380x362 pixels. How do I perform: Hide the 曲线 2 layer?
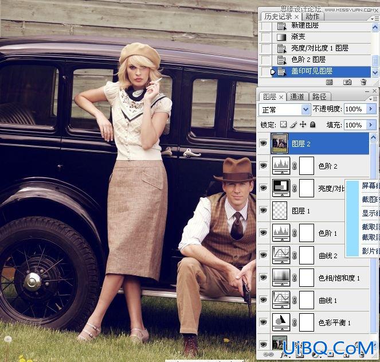pos(264,255)
